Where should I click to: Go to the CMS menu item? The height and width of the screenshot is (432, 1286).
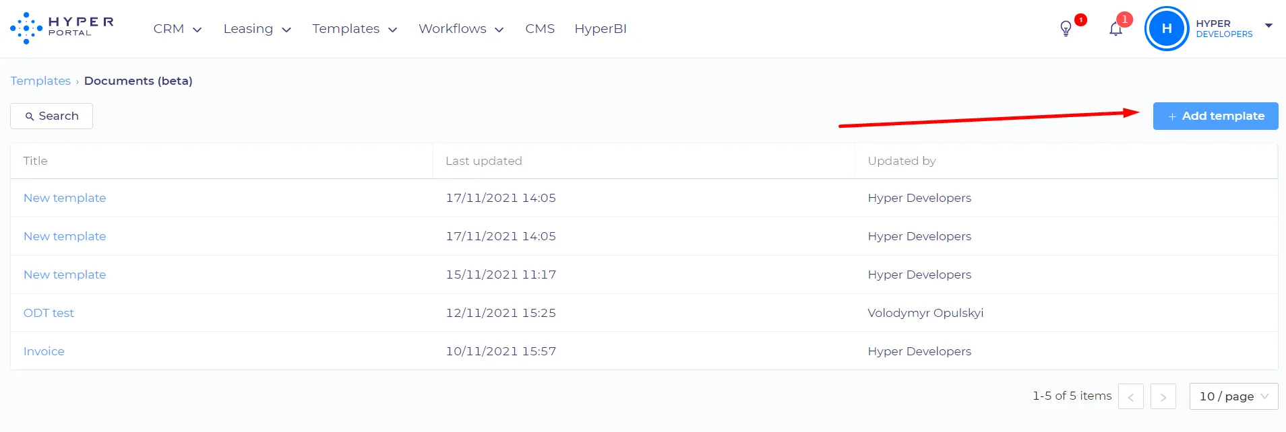540,29
